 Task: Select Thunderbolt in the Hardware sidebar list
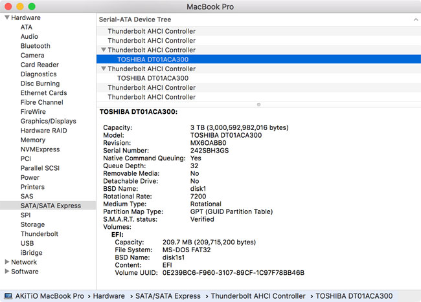point(39,234)
